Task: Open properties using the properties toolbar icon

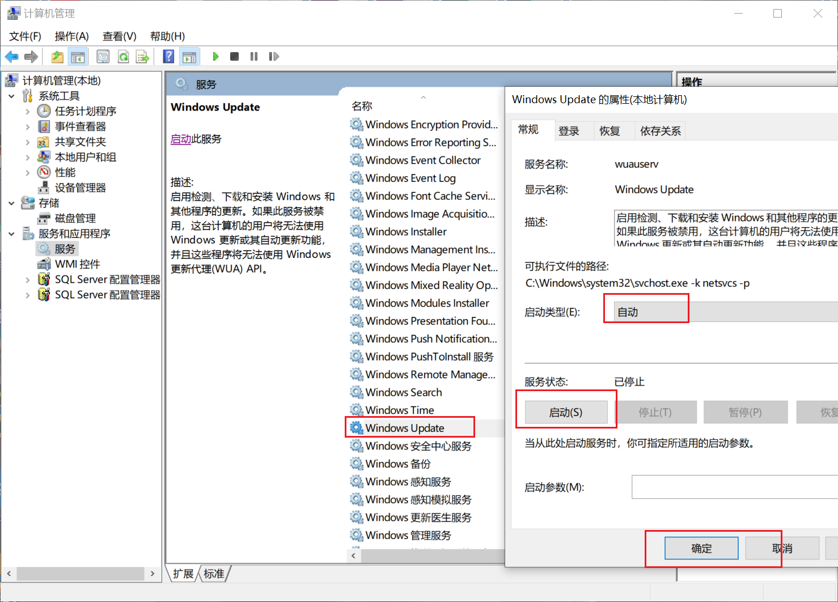Action: click(103, 56)
